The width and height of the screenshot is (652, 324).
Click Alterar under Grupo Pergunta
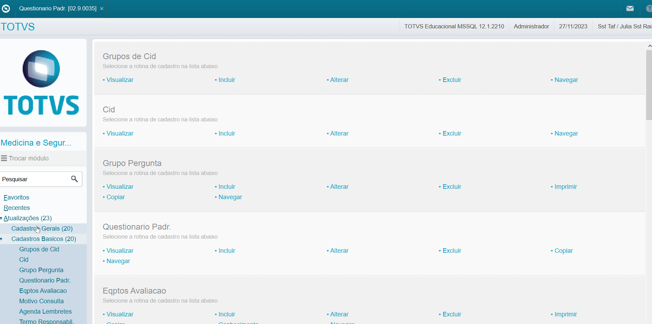pyautogui.click(x=339, y=187)
